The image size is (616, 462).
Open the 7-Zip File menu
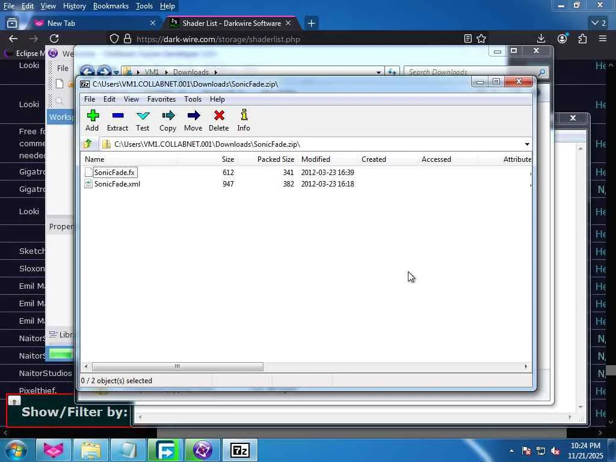pyautogui.click(x=90, y=99)
